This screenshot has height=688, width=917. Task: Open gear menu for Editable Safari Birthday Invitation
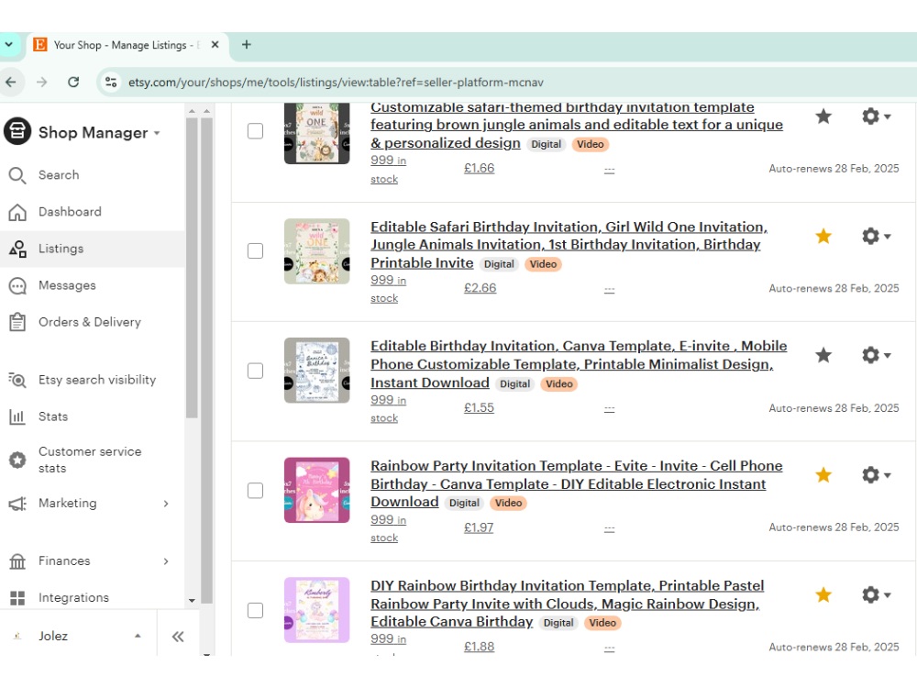click(x=876, y=237)
